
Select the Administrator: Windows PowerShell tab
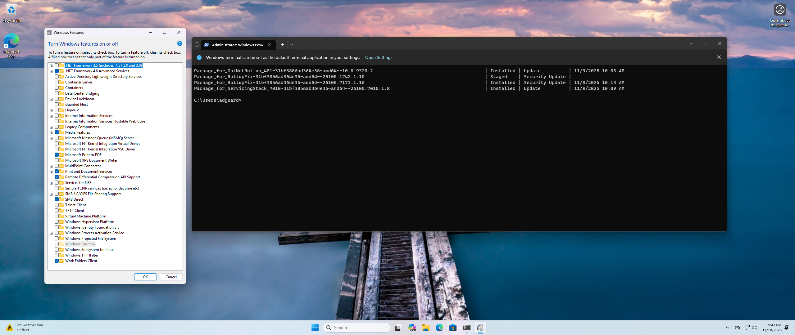(x=237, y=45)
